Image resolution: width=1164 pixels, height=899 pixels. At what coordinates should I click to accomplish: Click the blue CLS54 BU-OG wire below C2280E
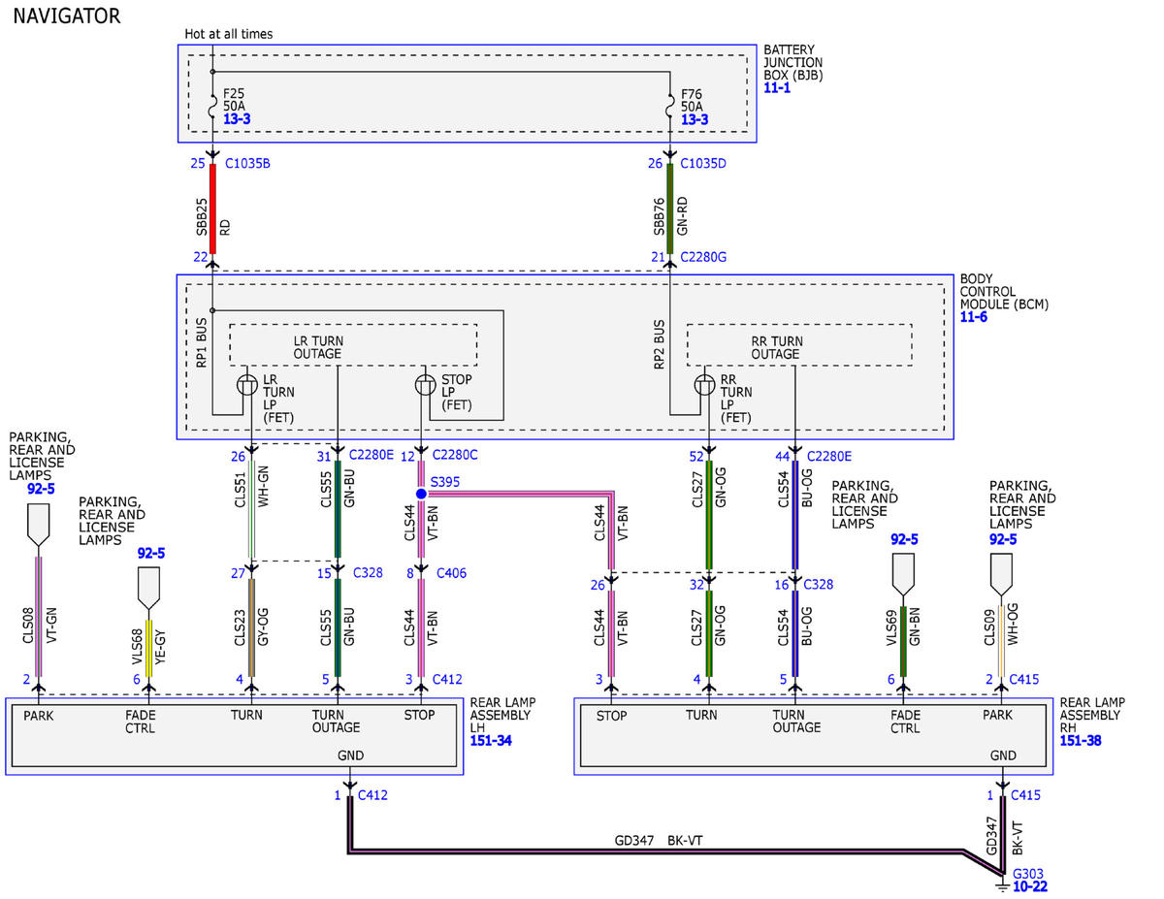point(795,514)
